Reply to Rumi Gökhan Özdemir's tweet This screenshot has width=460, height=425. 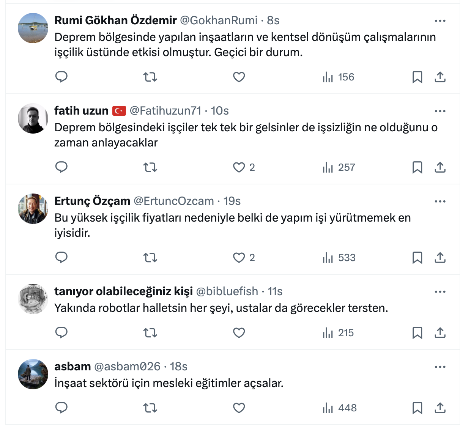[x=61, y=77]
